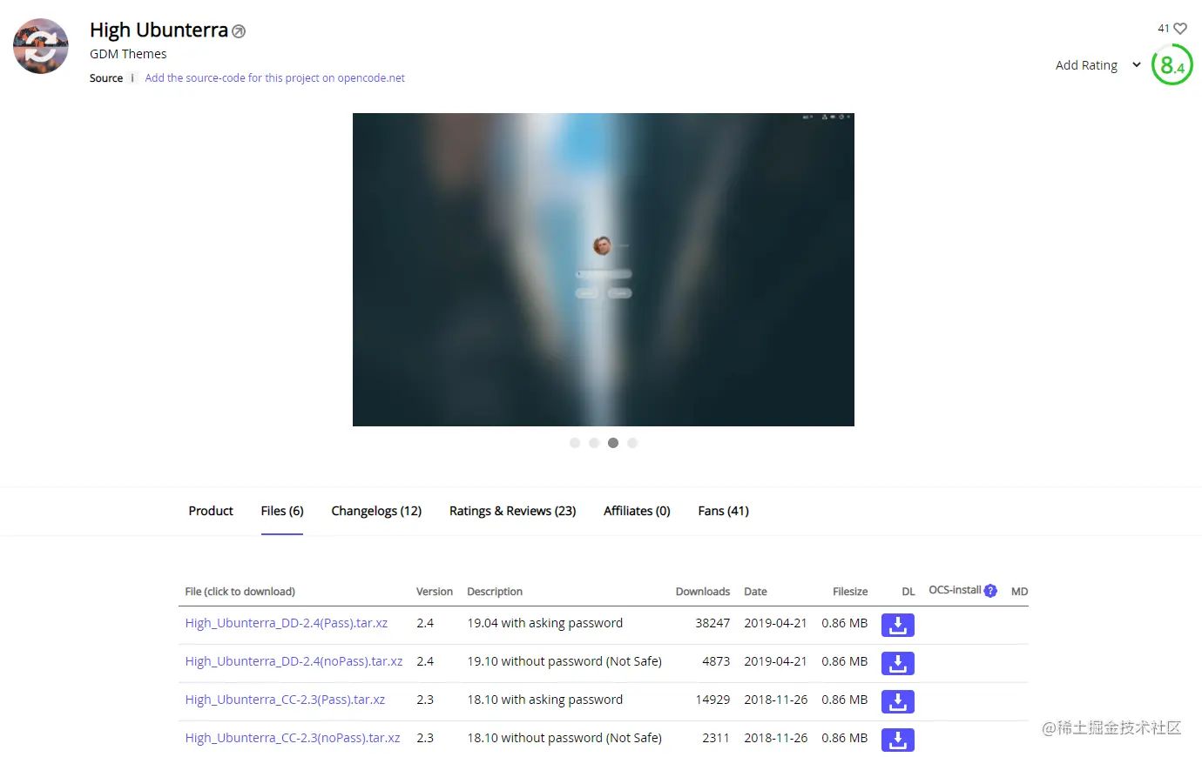Image resolution: width=1202 pixels, height=757 pixels.
Task: Click the OCS-install help question icon
Action: coord(990,591)
